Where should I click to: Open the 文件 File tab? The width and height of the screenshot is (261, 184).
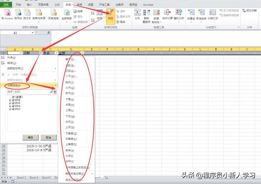click(6, 4)
